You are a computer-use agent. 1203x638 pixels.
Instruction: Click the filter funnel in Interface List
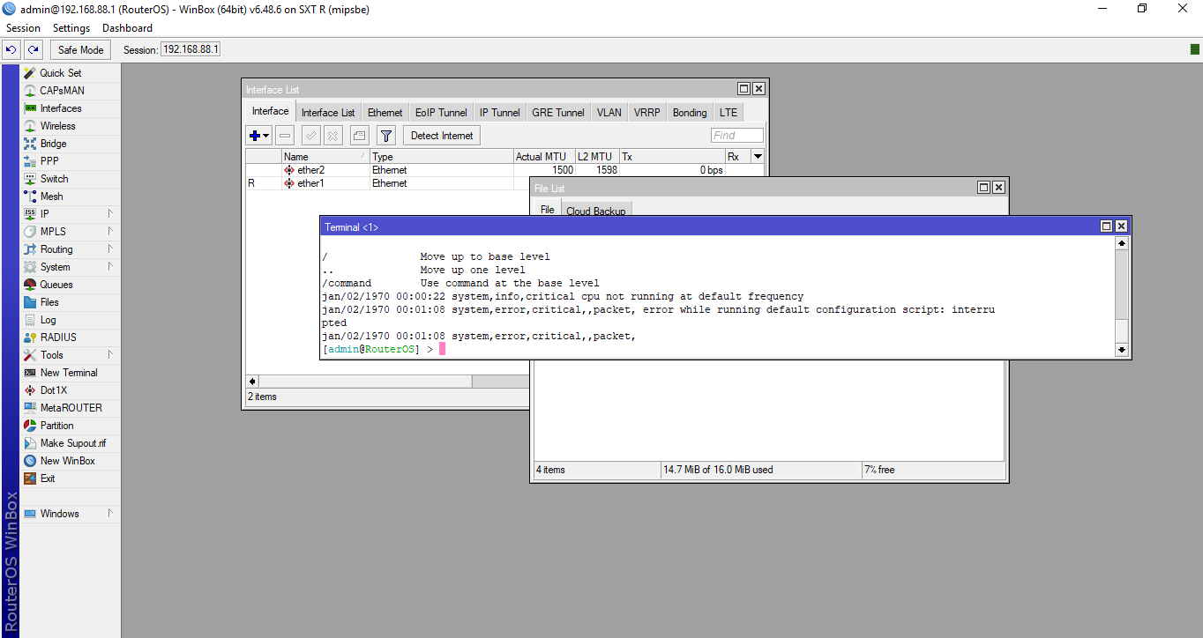(386, 136)
